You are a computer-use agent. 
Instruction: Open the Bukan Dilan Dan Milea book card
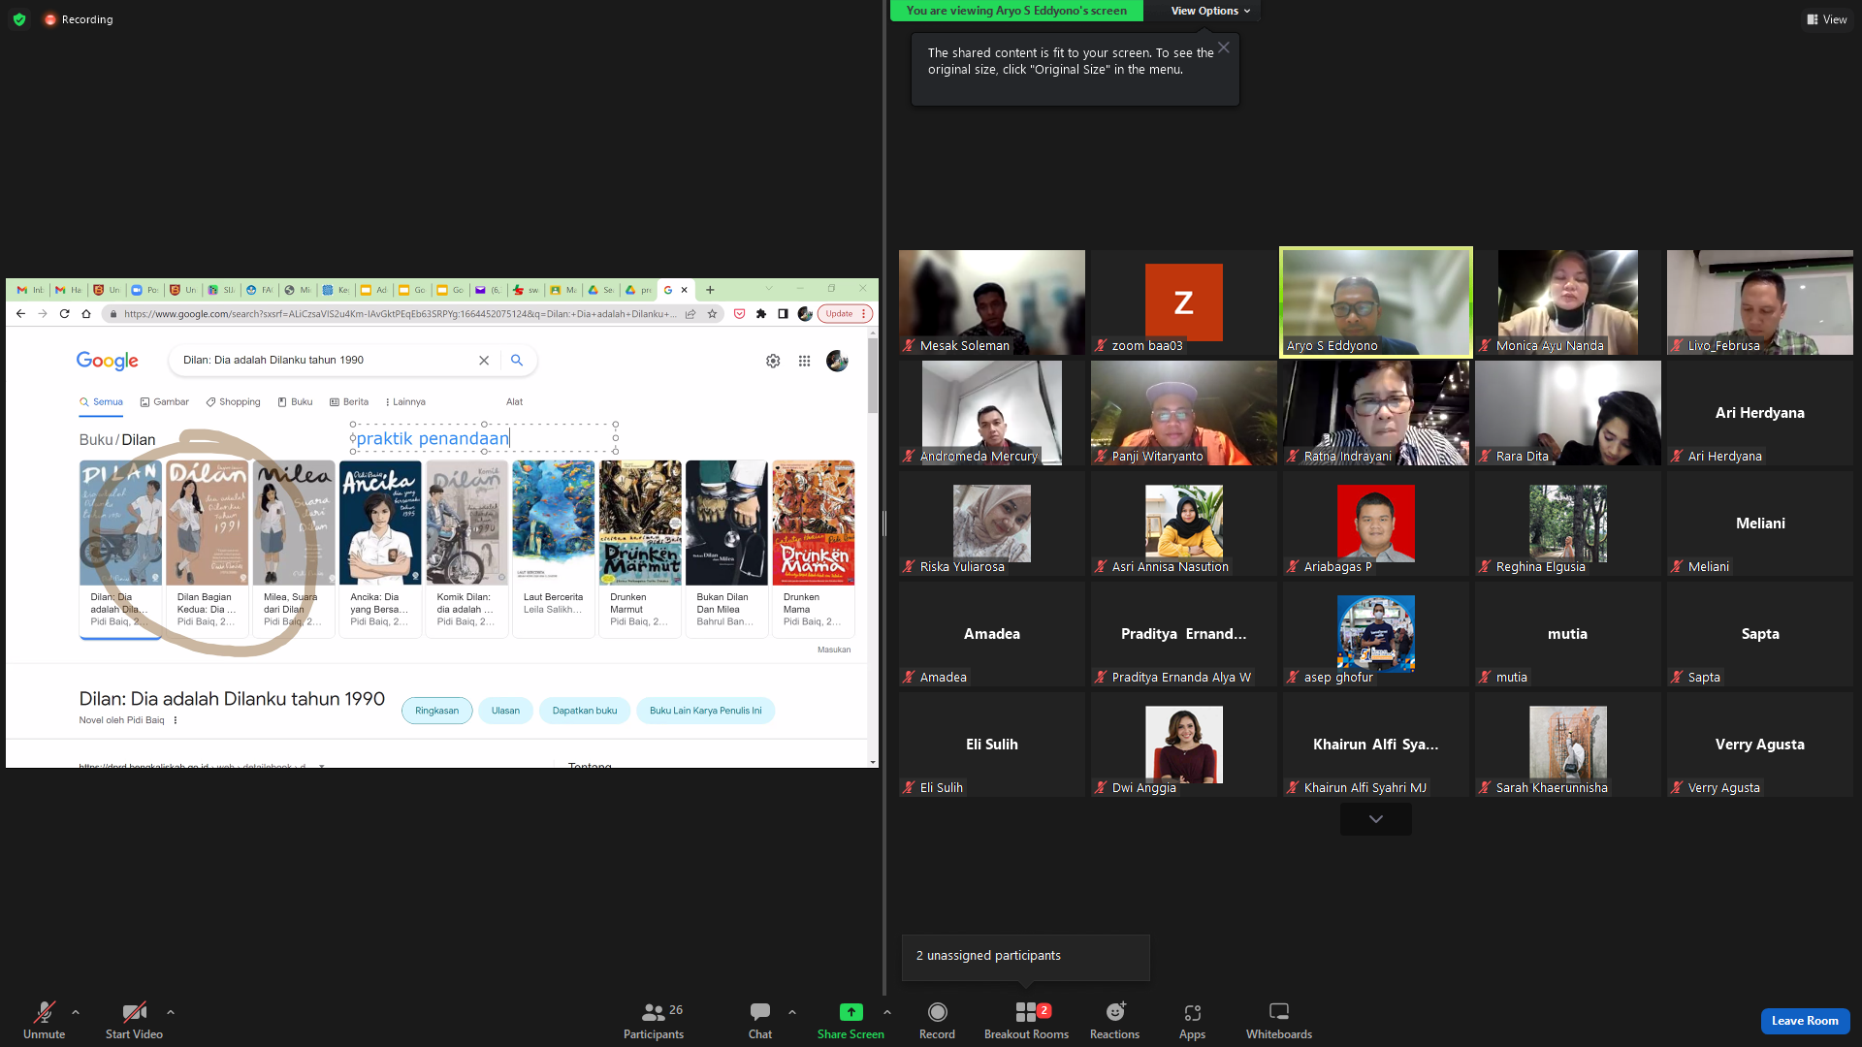click(726, 548)
